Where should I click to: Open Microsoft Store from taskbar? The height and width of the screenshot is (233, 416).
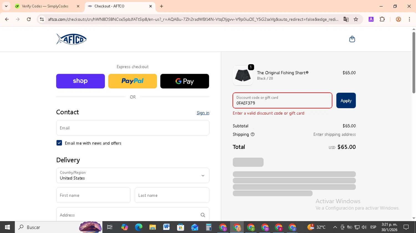(x=181, y=227)
